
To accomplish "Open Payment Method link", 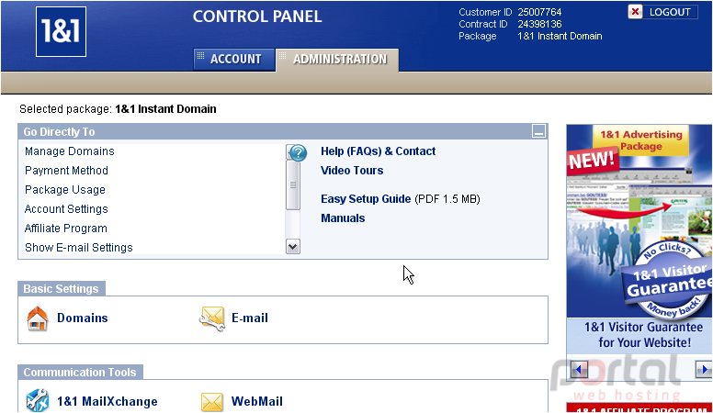I will tap(66, 171).
